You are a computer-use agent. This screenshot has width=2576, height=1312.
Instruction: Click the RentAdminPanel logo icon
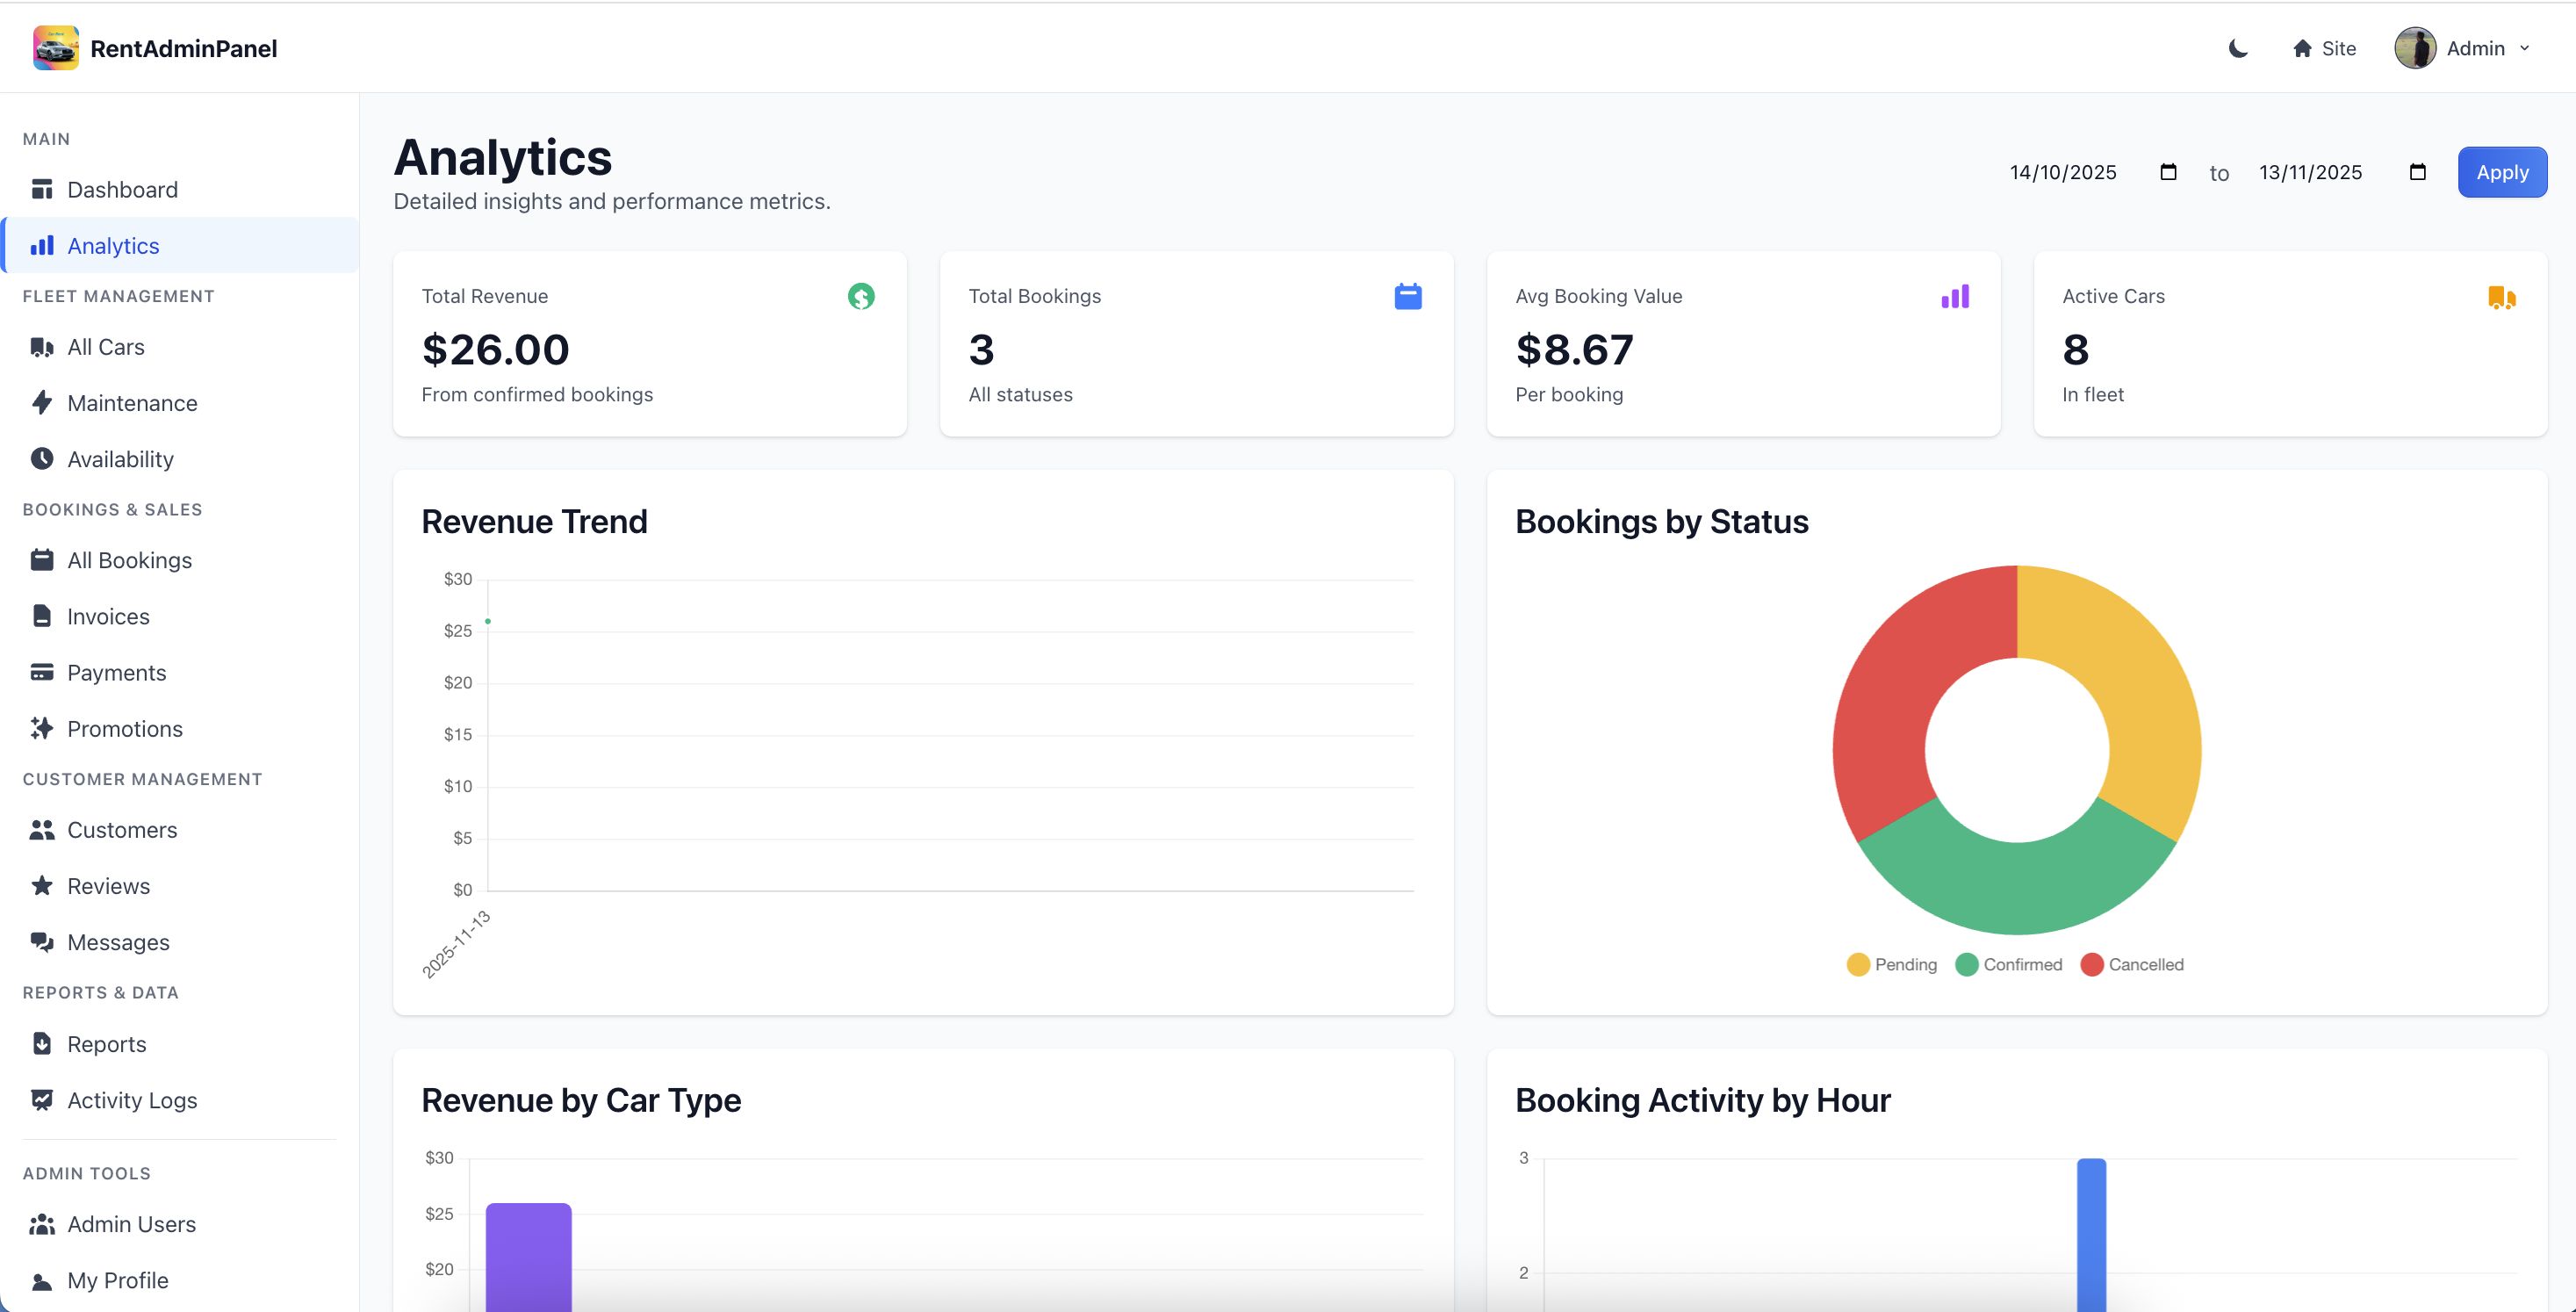[55, 48]
